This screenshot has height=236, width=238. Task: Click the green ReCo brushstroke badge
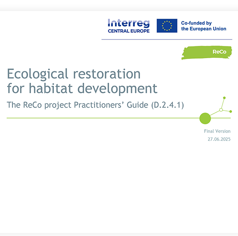click(x=207, y=52)
